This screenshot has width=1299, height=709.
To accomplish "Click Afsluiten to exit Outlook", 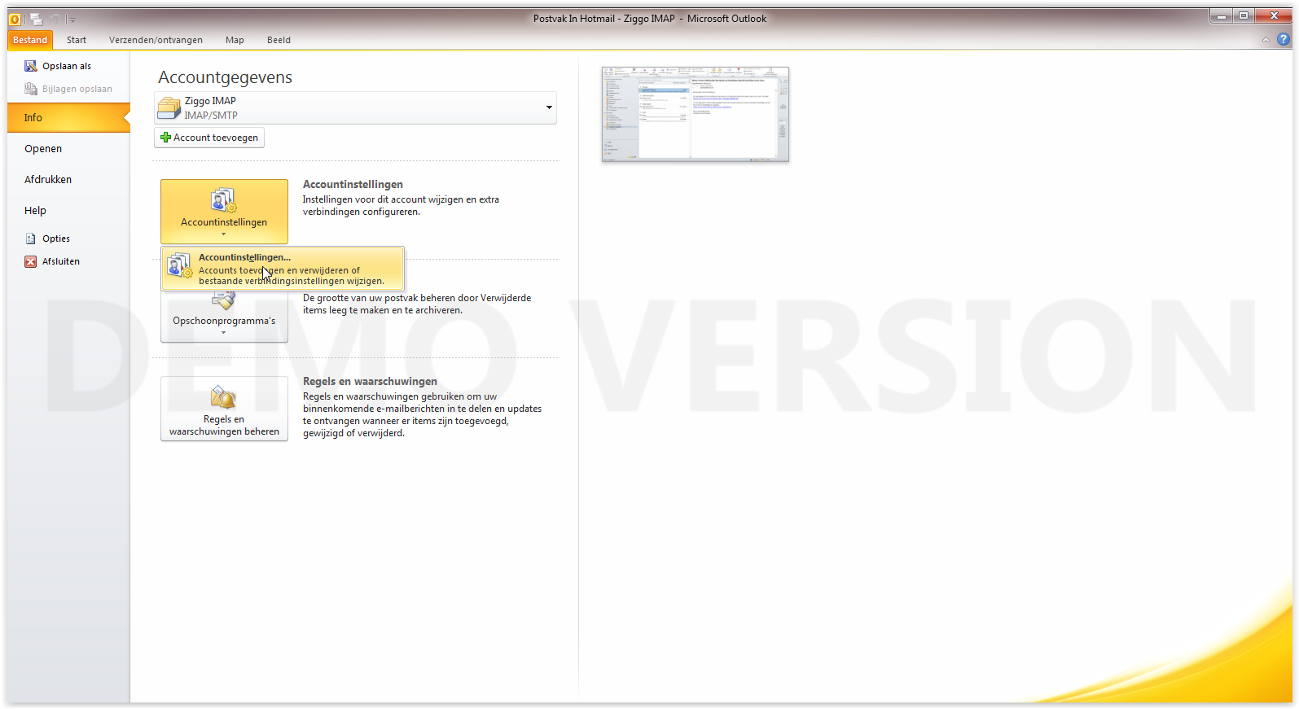I will [61, 261].
